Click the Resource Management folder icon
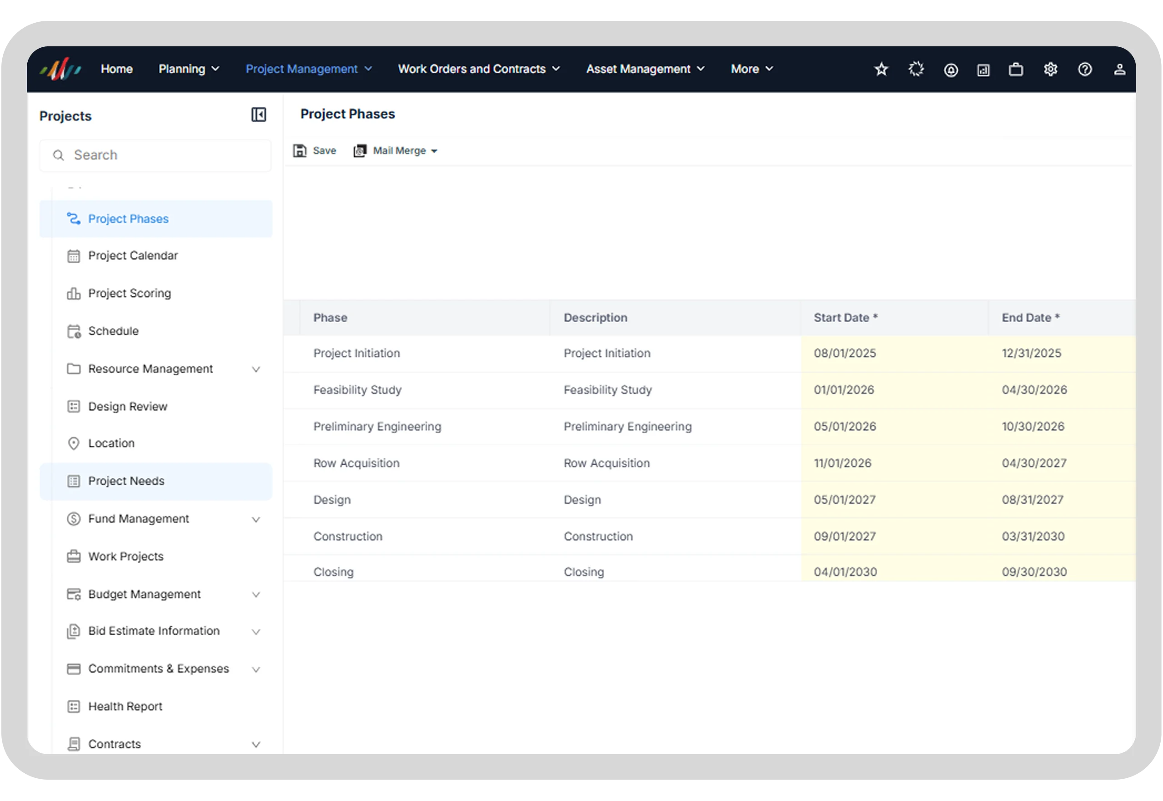The image size is (1163, 801). tap(74, 369)
